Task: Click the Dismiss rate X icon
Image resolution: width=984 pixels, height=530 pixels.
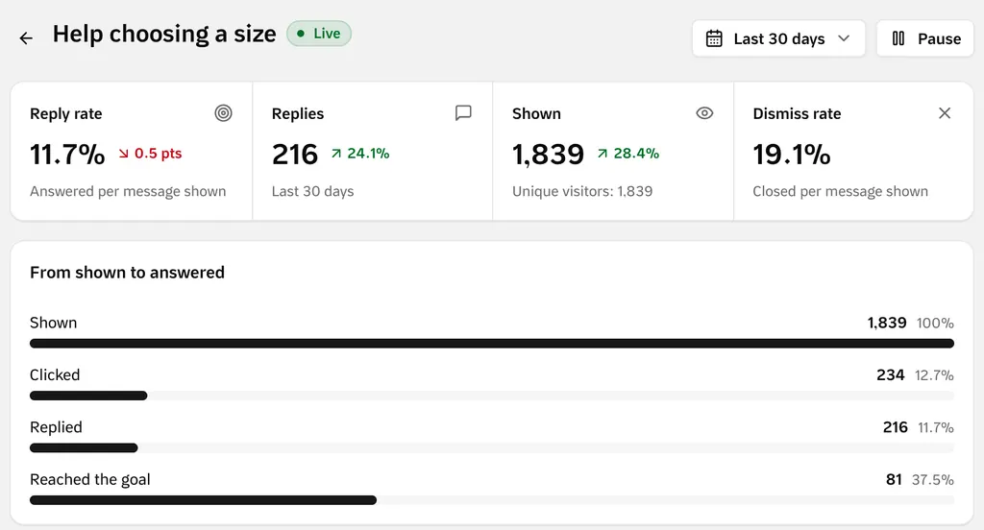Action: [945, 113]
